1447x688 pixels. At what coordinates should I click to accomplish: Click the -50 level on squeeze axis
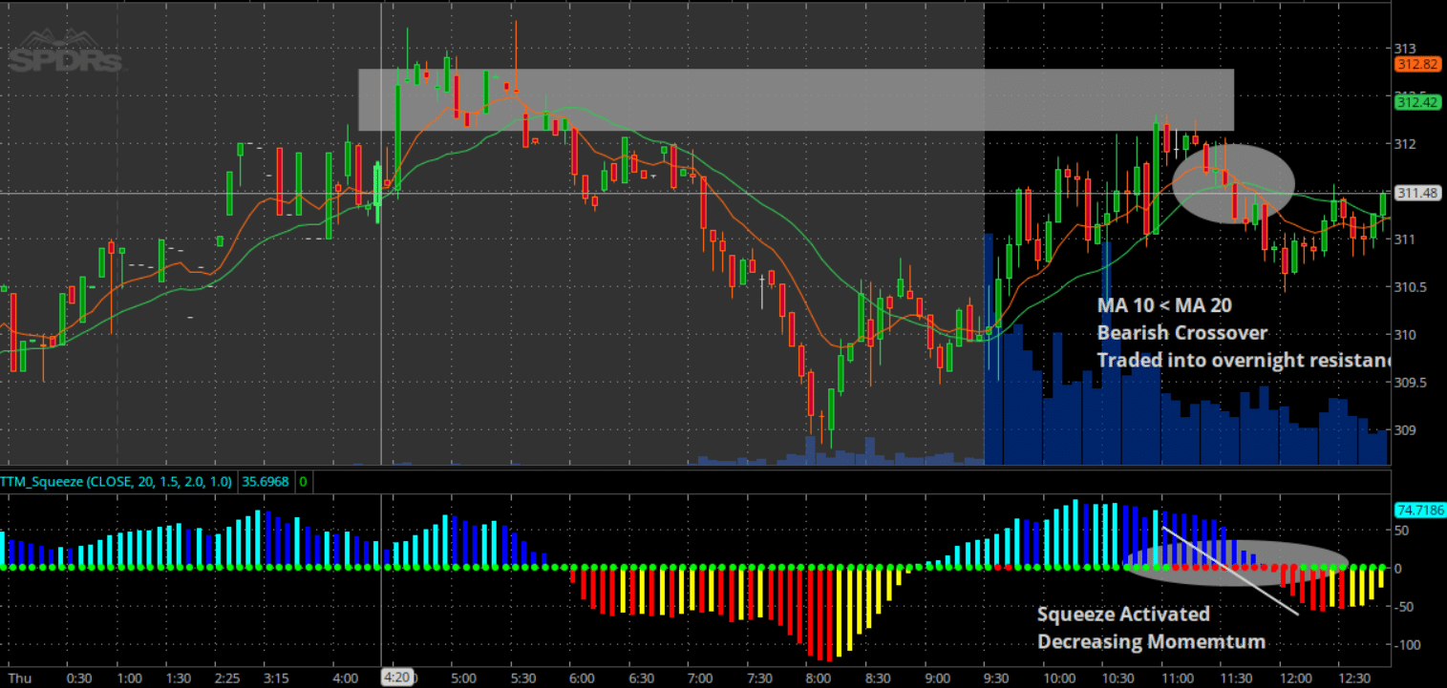(1405, 606)
